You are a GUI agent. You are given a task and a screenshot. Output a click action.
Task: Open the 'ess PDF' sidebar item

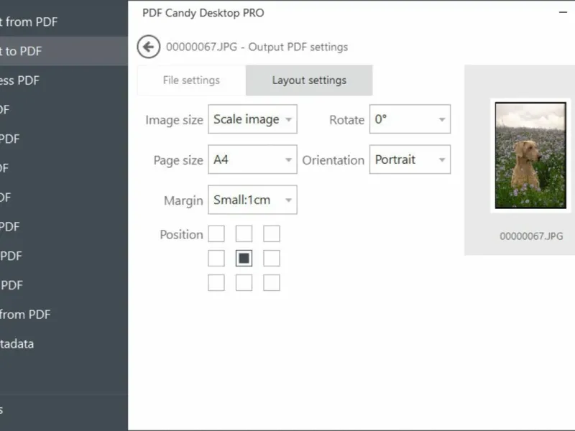(x=64, y=80)
